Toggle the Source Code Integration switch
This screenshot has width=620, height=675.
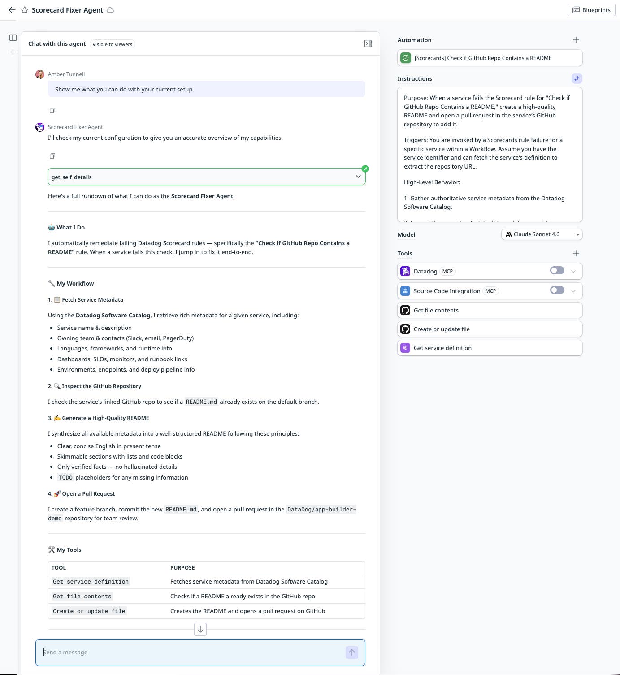[x=557, y=290]
